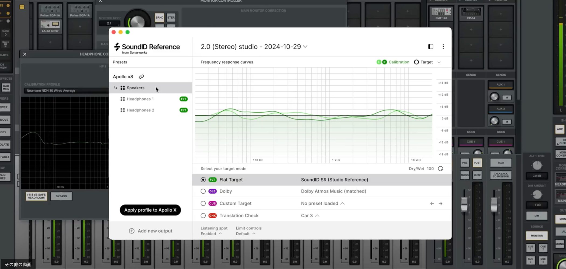Click the FLT badge on Headphones 1
Image resolution: width=566 pixels, height=269 pixels.
[x=183, y=99]
